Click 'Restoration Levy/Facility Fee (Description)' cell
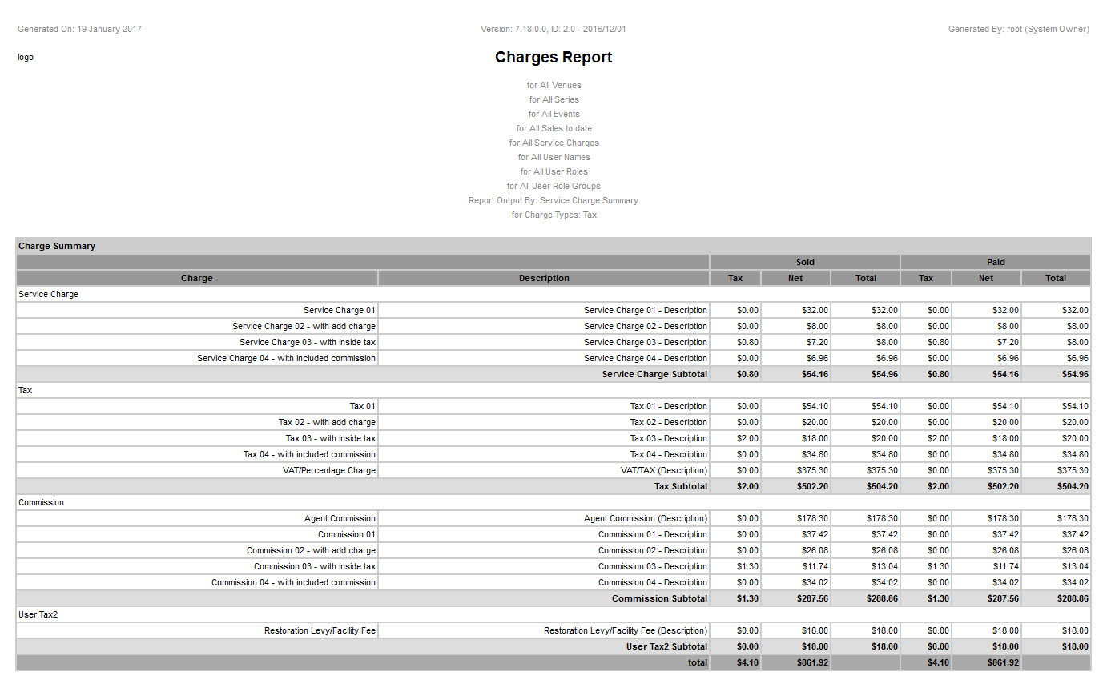Viewport: 1103px width, 680px height. [x=544, y=630]
